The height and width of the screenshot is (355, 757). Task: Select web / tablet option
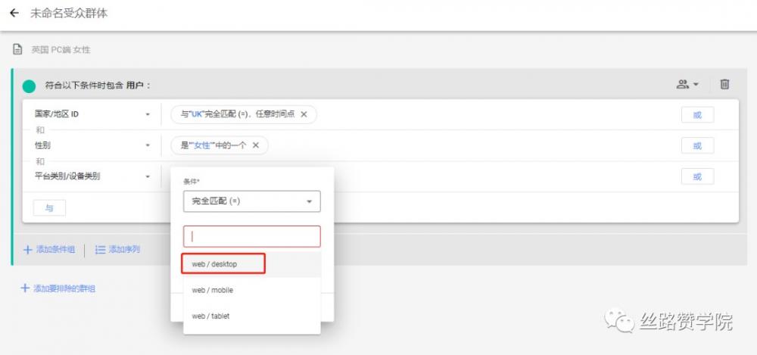(251, 316)
